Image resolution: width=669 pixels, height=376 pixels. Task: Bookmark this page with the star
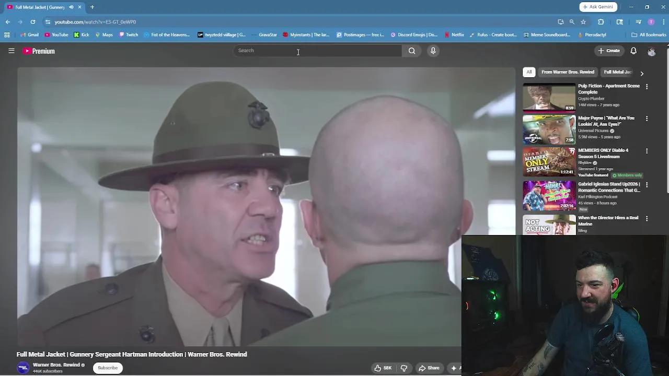pyautogui.click(x=583, y=22)
